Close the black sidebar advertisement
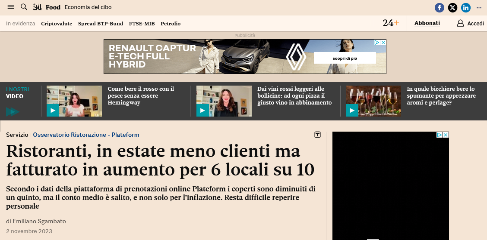This screenshot has height=240, width=487. [446, 135]
